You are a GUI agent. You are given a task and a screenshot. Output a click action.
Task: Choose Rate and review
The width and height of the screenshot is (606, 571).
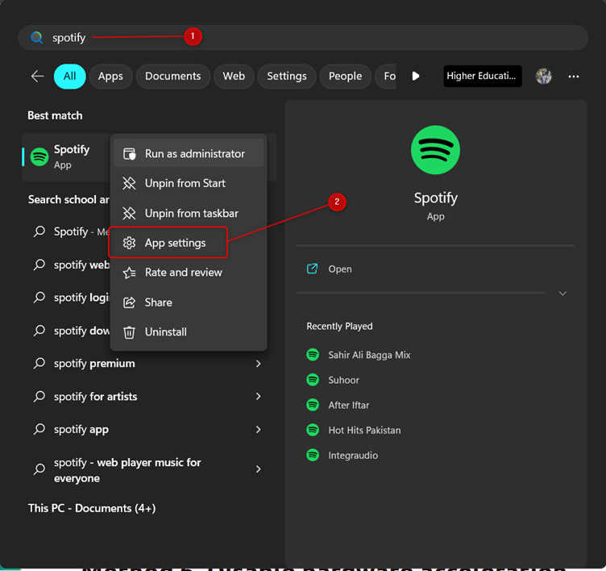(189, 273)
